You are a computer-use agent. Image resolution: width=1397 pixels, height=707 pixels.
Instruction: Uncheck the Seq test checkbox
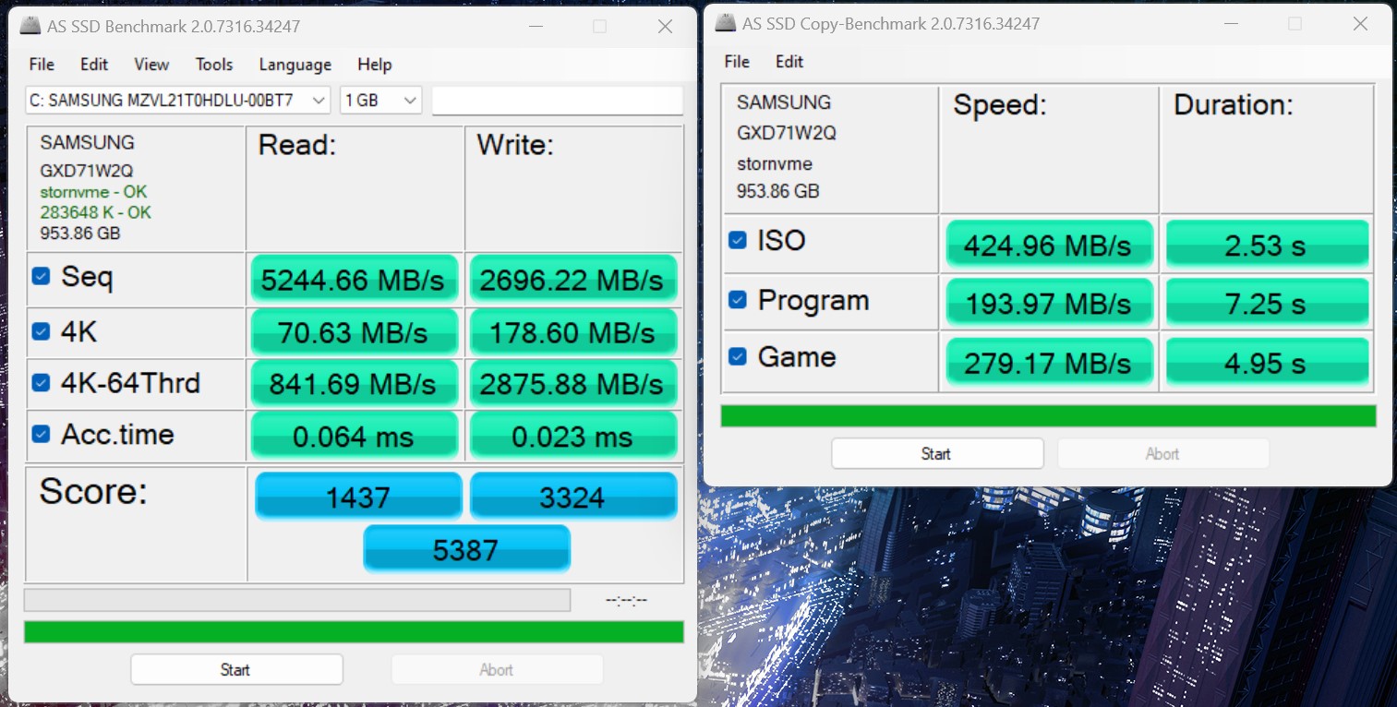pos(41,275)
